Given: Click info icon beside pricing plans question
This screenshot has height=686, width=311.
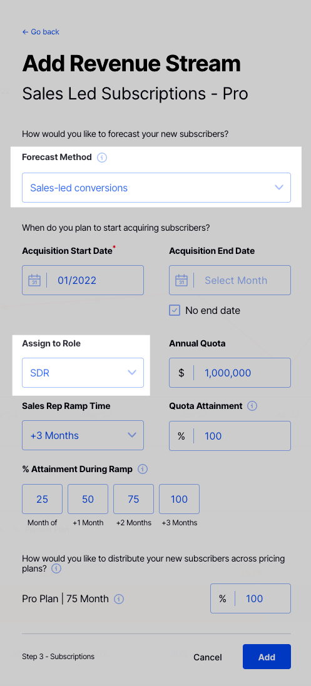Looking at the screenshot, I should (x=56, y=569).
